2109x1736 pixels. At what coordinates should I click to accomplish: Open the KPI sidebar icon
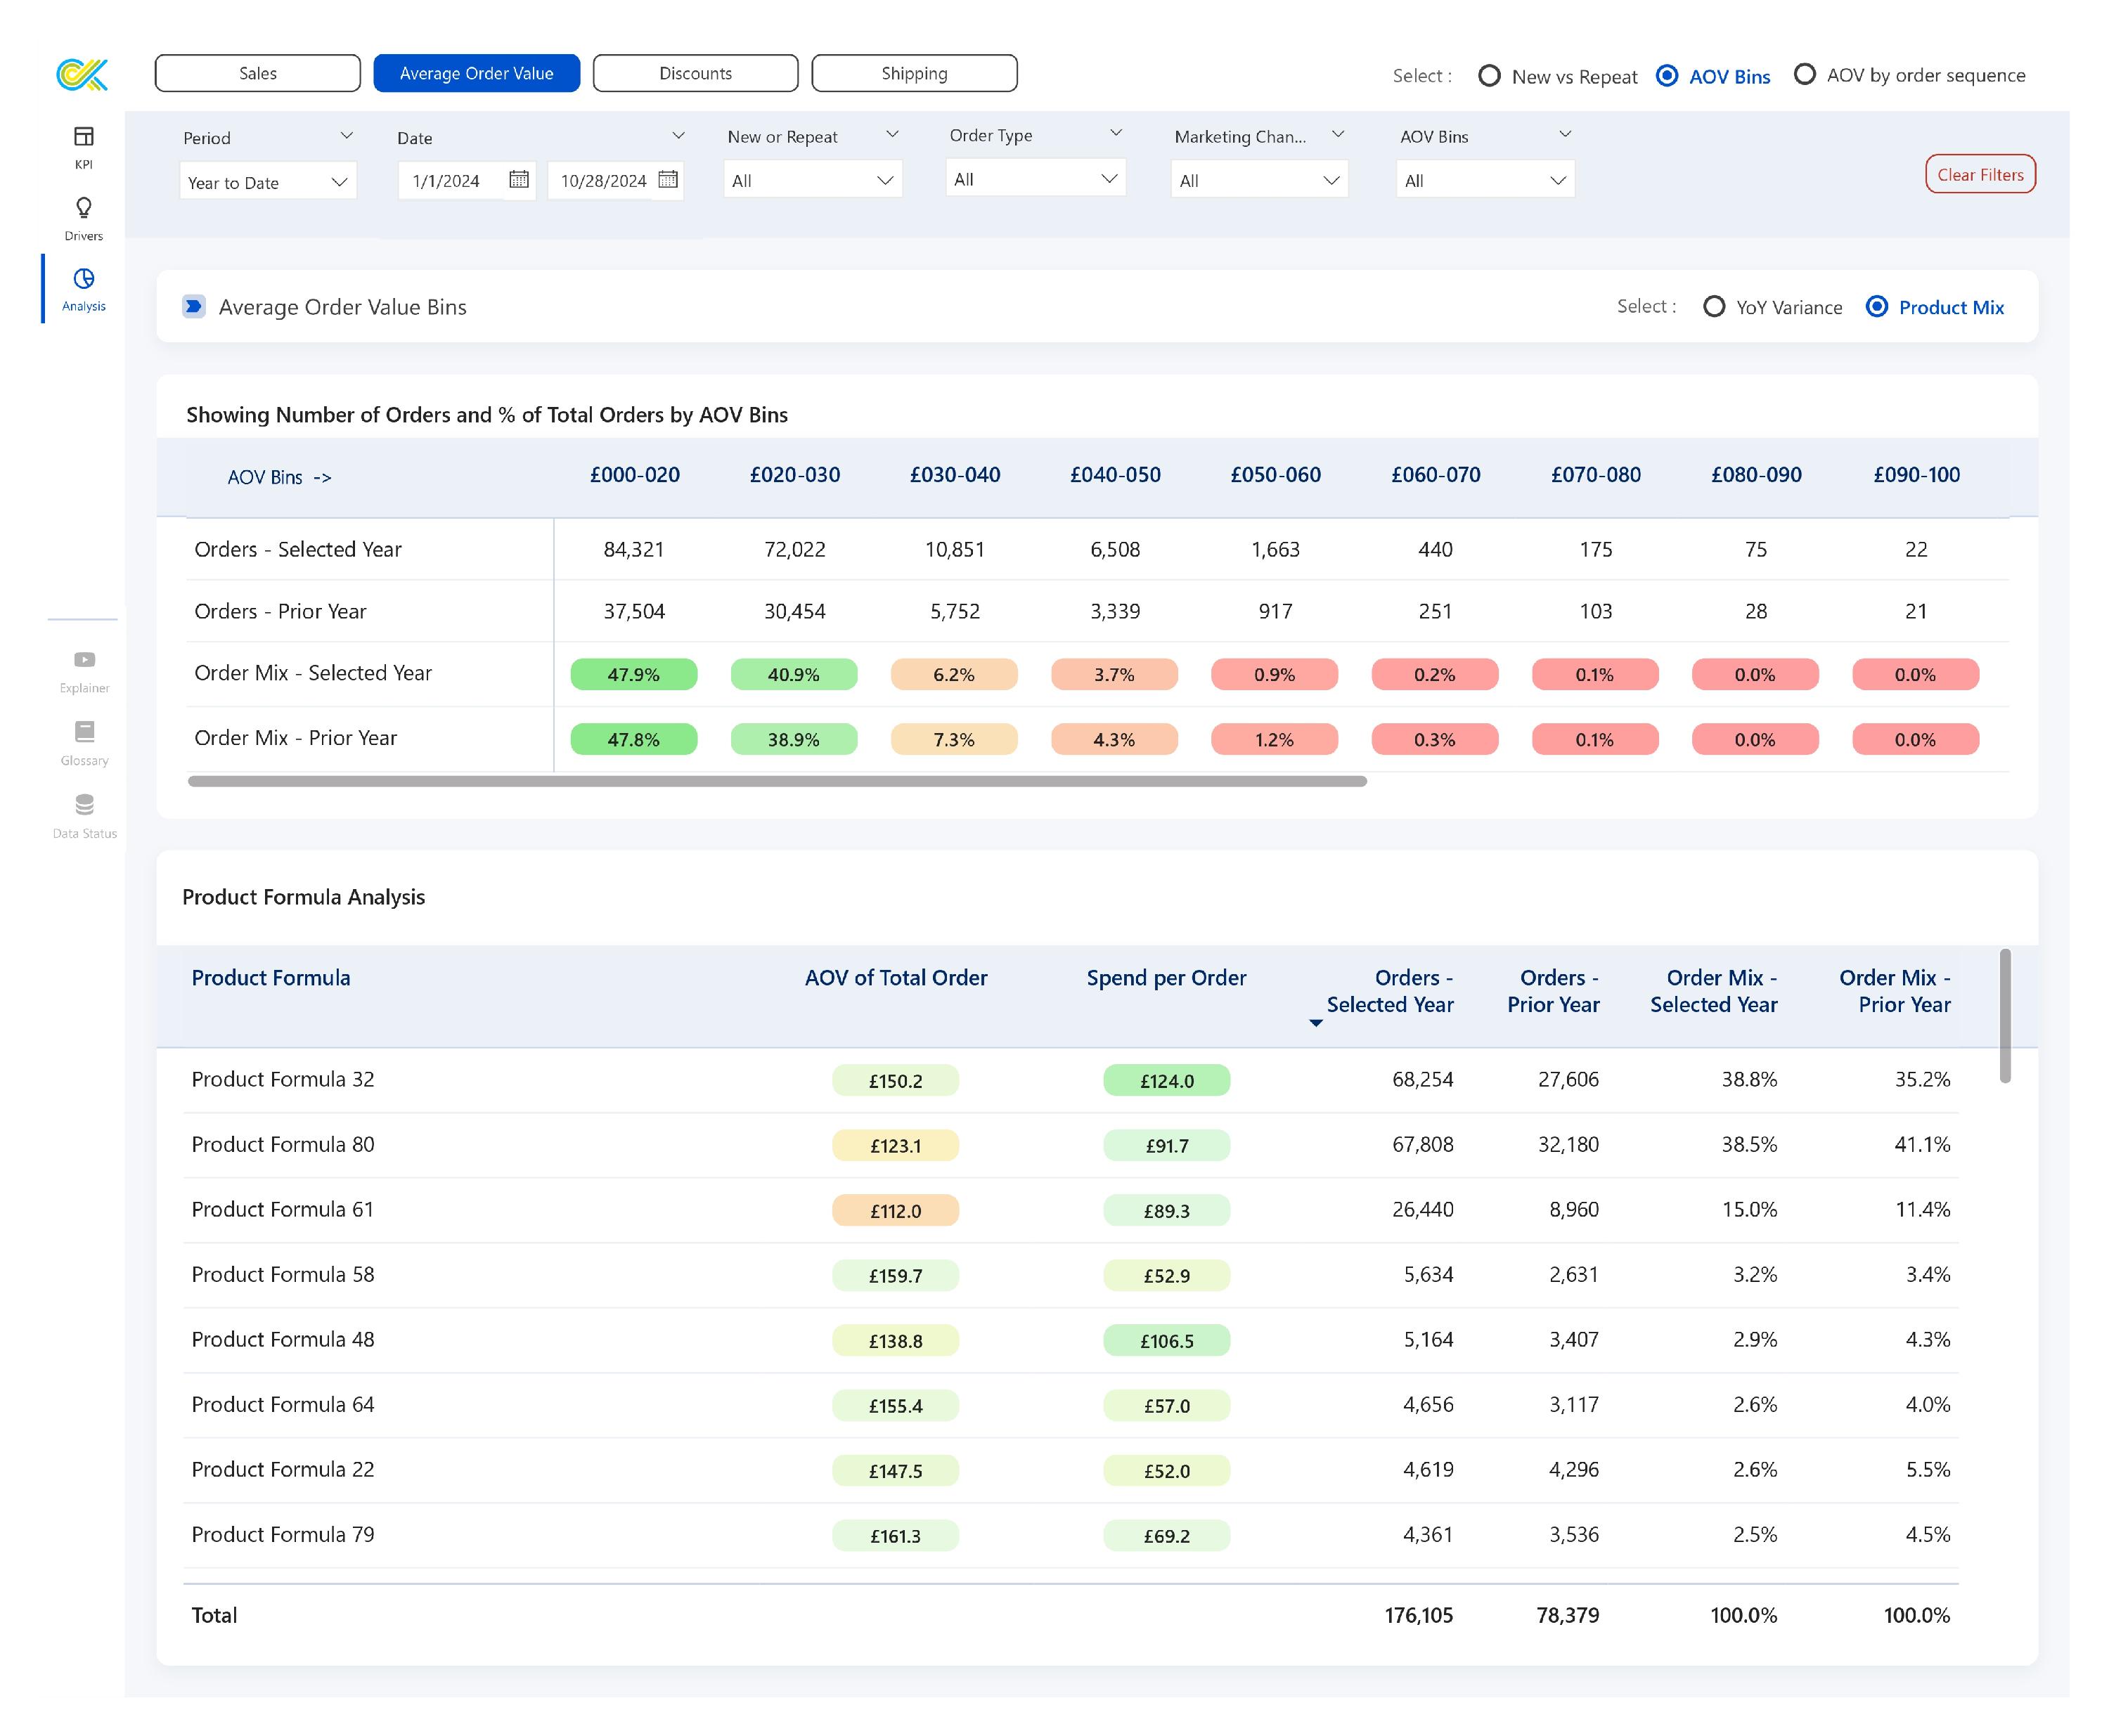pos(84,137)
